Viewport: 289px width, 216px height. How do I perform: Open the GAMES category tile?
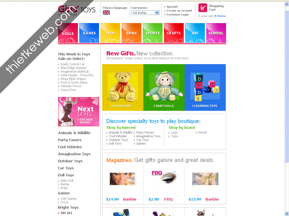(89, 33)
